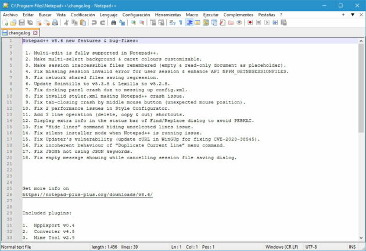Open Find with the binoculars icon
The width and height of the screenshot is (366, 251).
coord(114,23)
